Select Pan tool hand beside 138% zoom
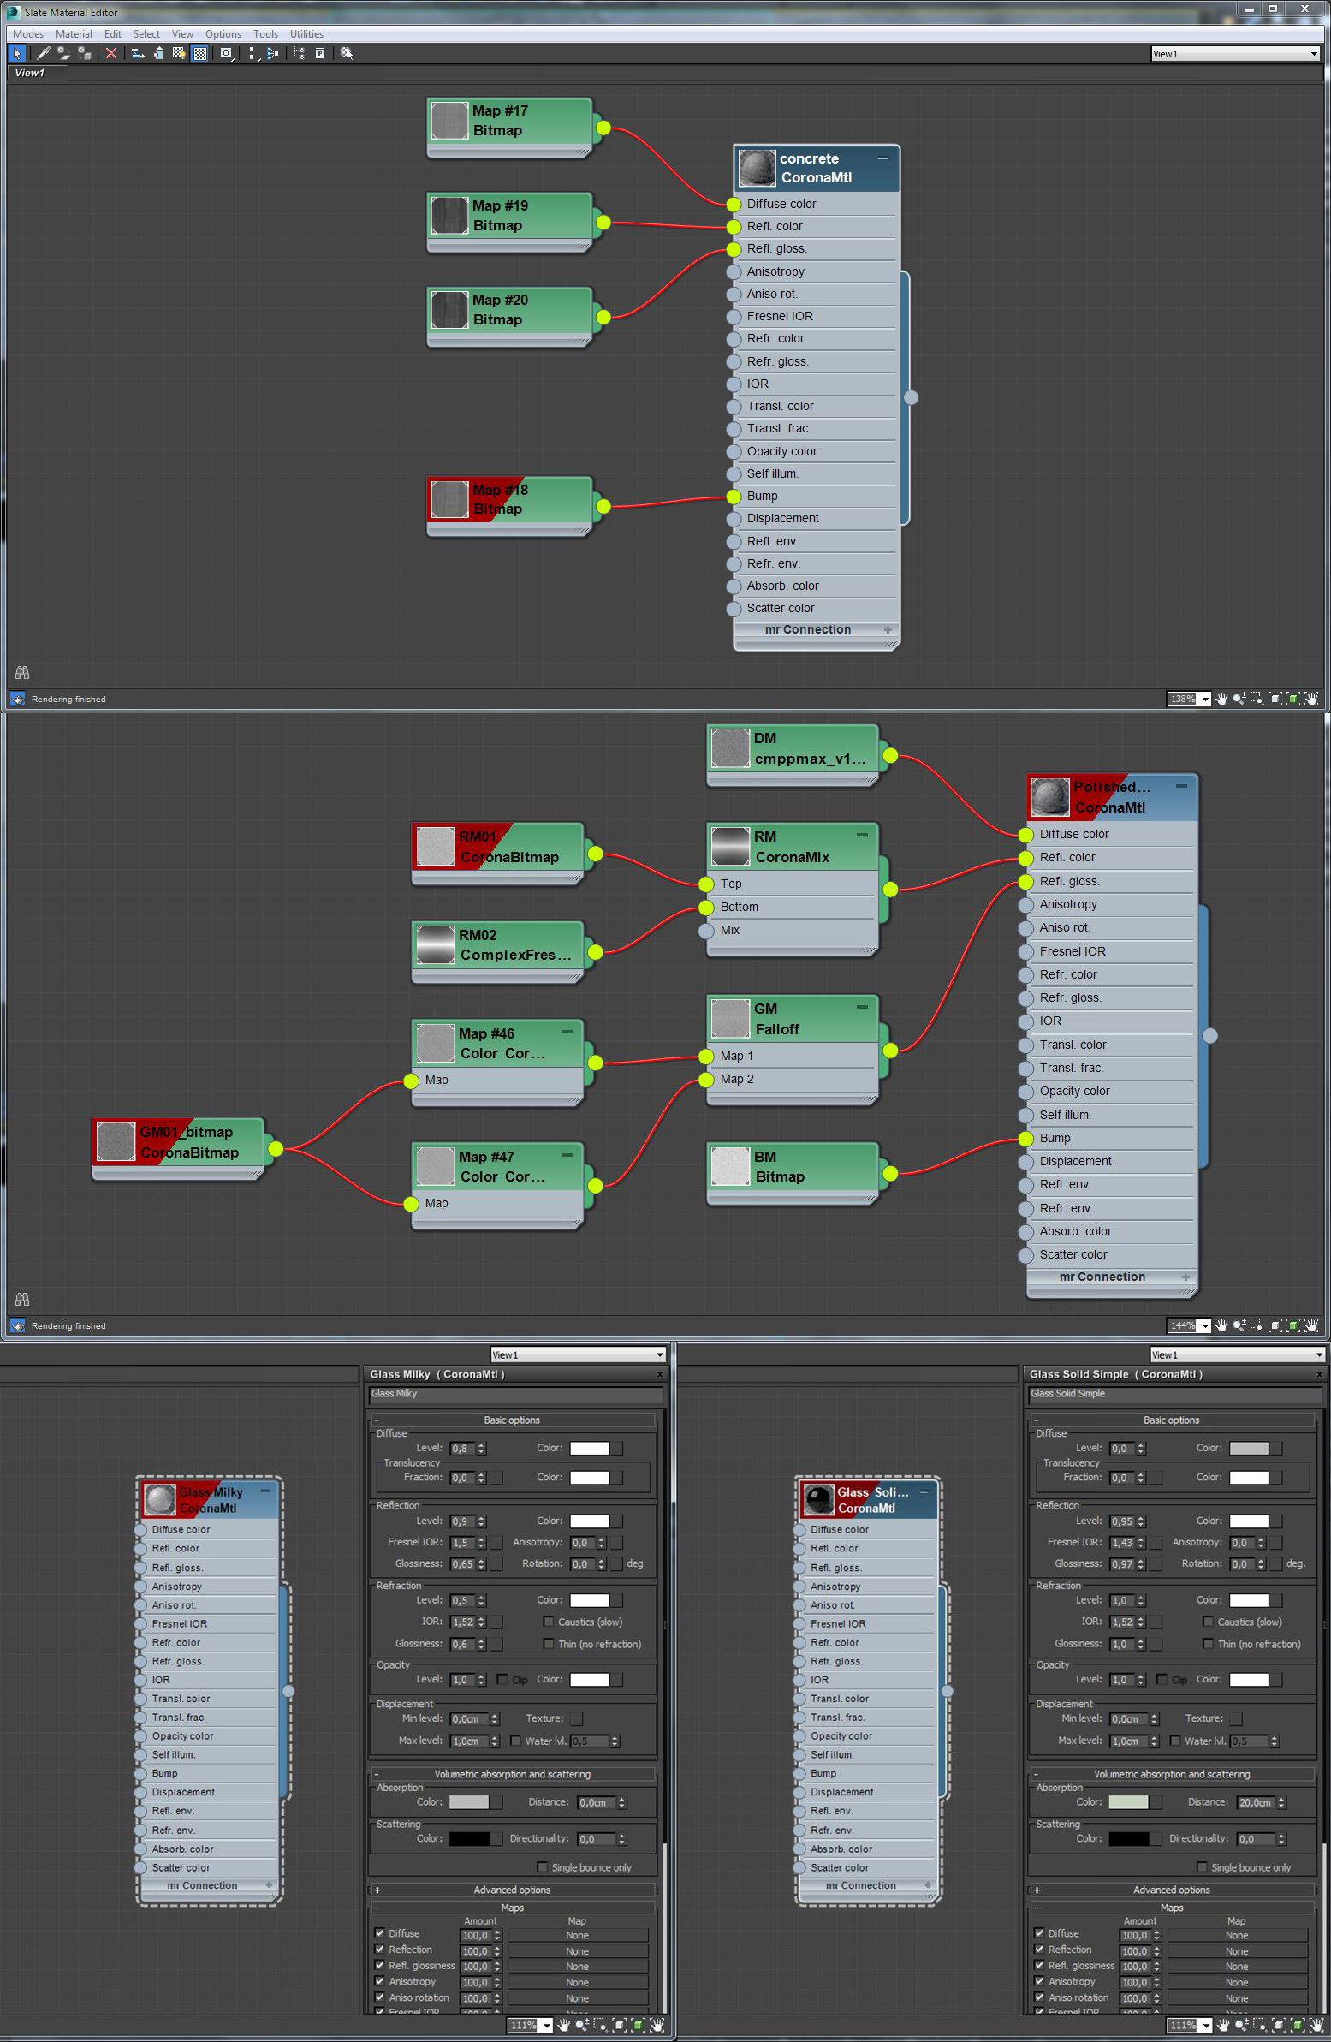Image resolution: width=1331 pixels, height=2042 pixels. click(1221, 700)
